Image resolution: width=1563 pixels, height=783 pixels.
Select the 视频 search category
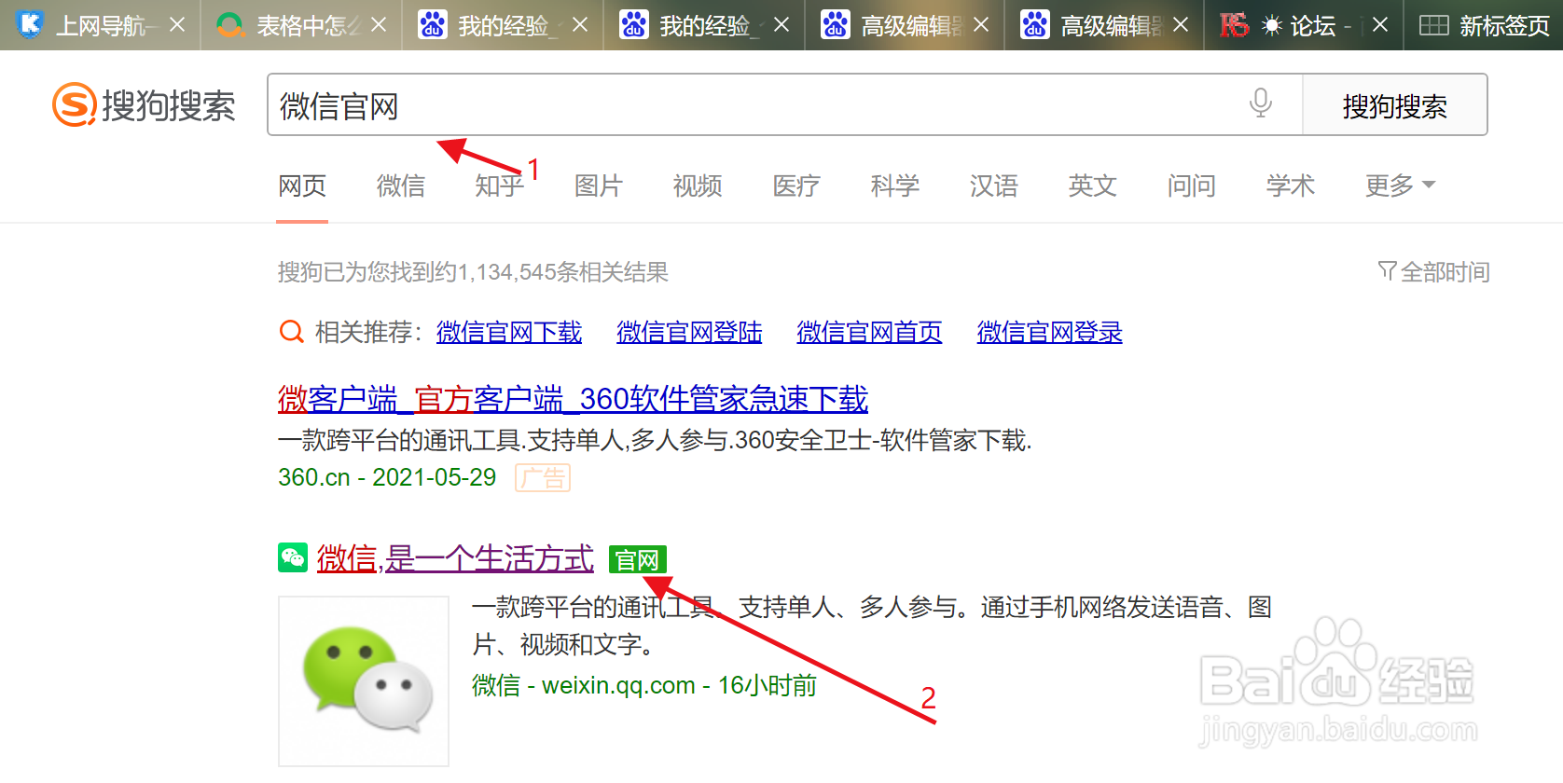[x=698, y=185]
